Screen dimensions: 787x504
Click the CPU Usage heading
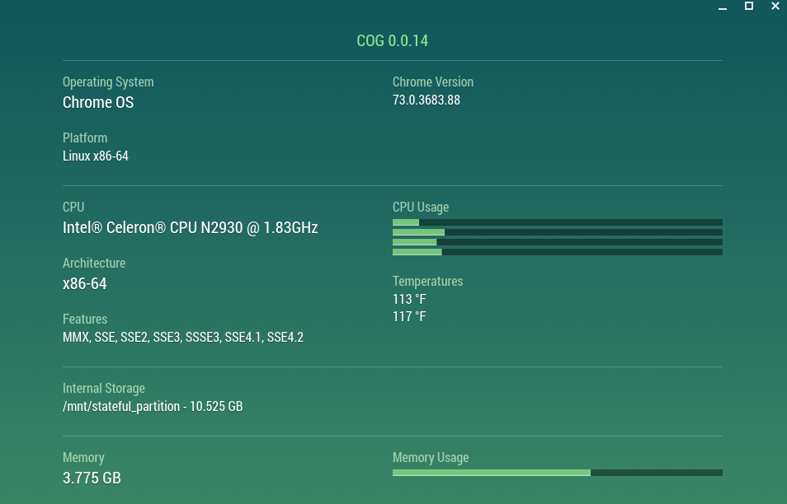421,207
